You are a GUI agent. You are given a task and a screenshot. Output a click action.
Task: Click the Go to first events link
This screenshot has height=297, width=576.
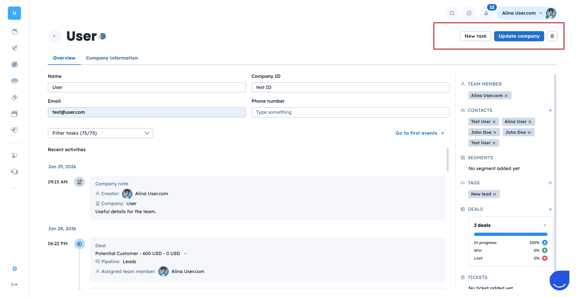(419, 133)
